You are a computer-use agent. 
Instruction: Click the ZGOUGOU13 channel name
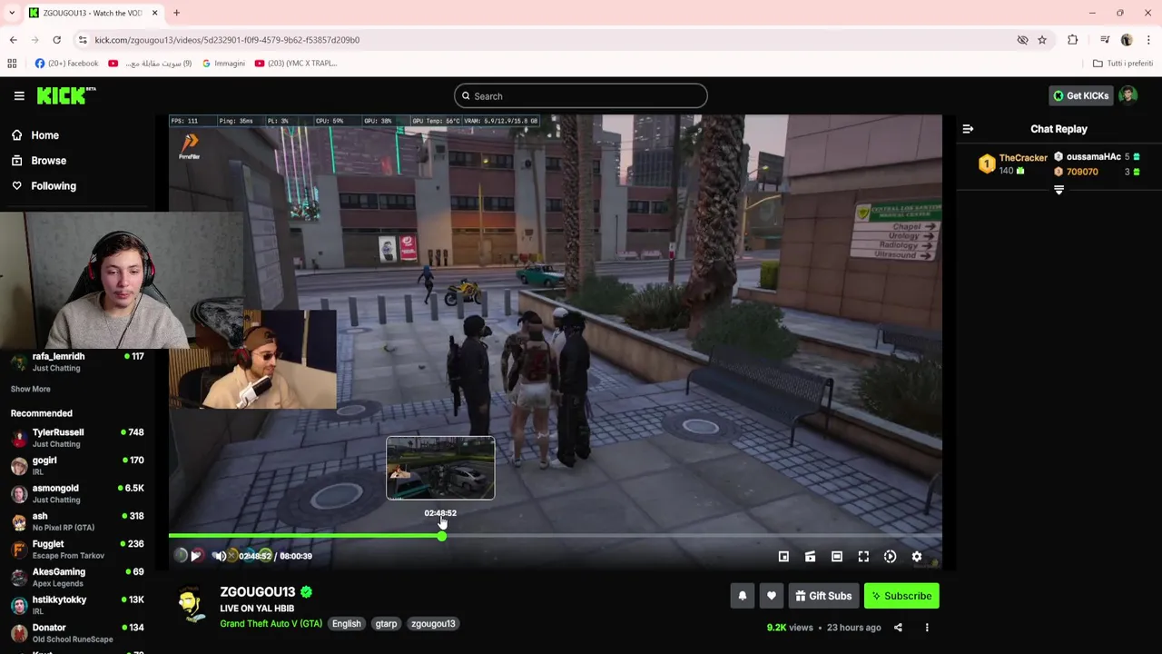(x=258, y=592)
